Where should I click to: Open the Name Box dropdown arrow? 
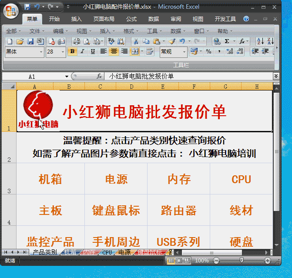pyautogui.click(x=67, y=77)
